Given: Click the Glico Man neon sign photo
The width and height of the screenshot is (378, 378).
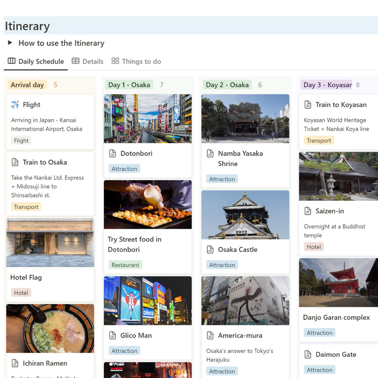Looking at the screenshot, I should click(148, 301).
